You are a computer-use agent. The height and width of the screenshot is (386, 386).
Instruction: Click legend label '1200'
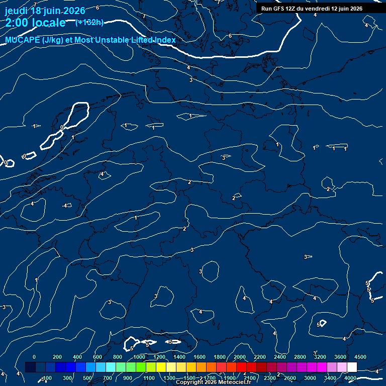[x=159, y=357]
